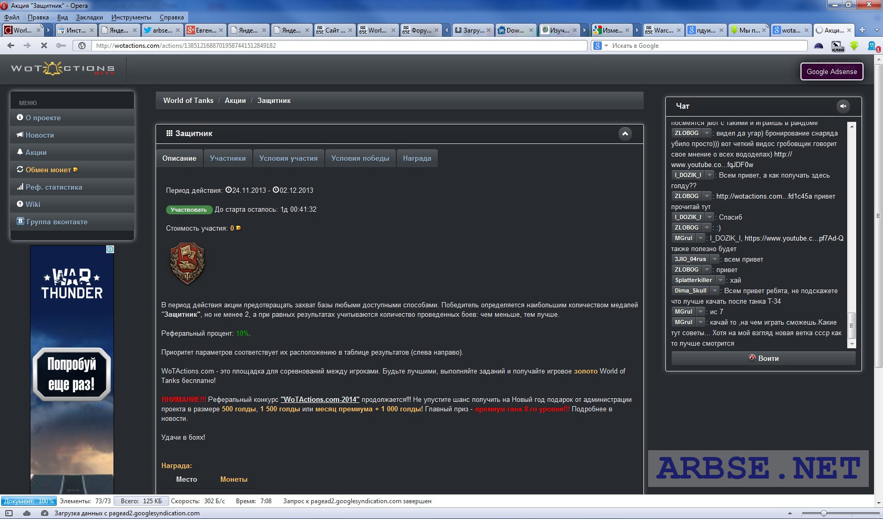Switch to the Участники tab

point(228,158)
